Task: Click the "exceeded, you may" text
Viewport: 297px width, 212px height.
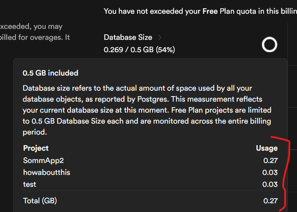Action: (x=32, y=27)
